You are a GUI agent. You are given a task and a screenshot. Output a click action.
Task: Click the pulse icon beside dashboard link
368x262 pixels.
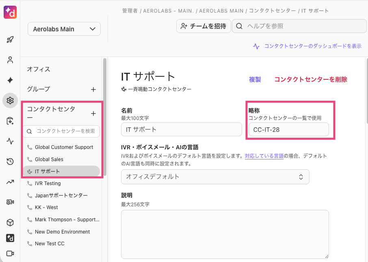[256, 46]
